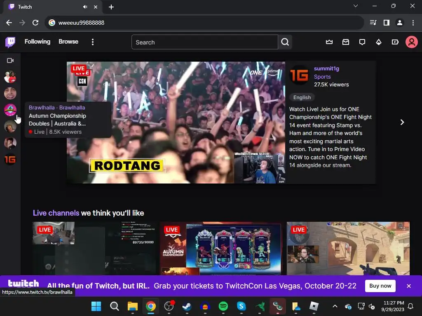Image resolution: width=422 pixels, height=316 pixels.
Task: Open Windows taskbar search
Action: pos(115,306)
